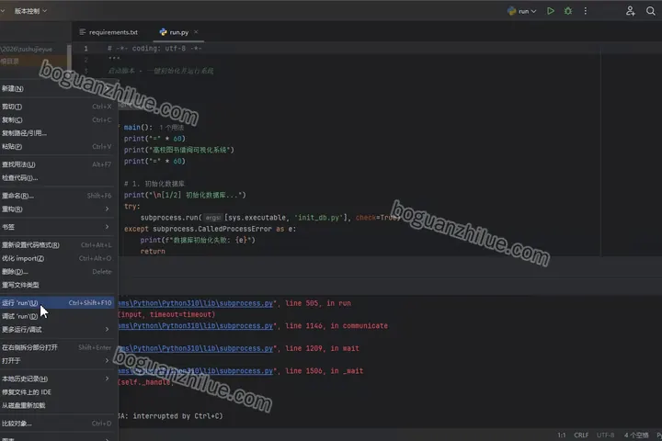Choose 重命名(R)... in context menu
The image size is (662, 441).
pyautogui.click(x=57, y=196)
